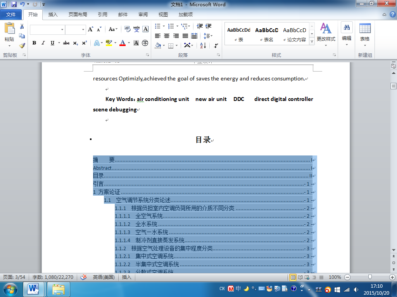Apply Character Shading icon

136,43
